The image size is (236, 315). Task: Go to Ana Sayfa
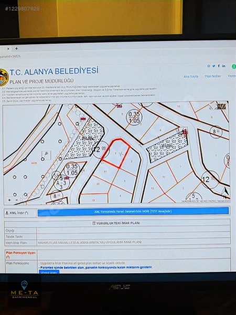(x=191, y=76)
